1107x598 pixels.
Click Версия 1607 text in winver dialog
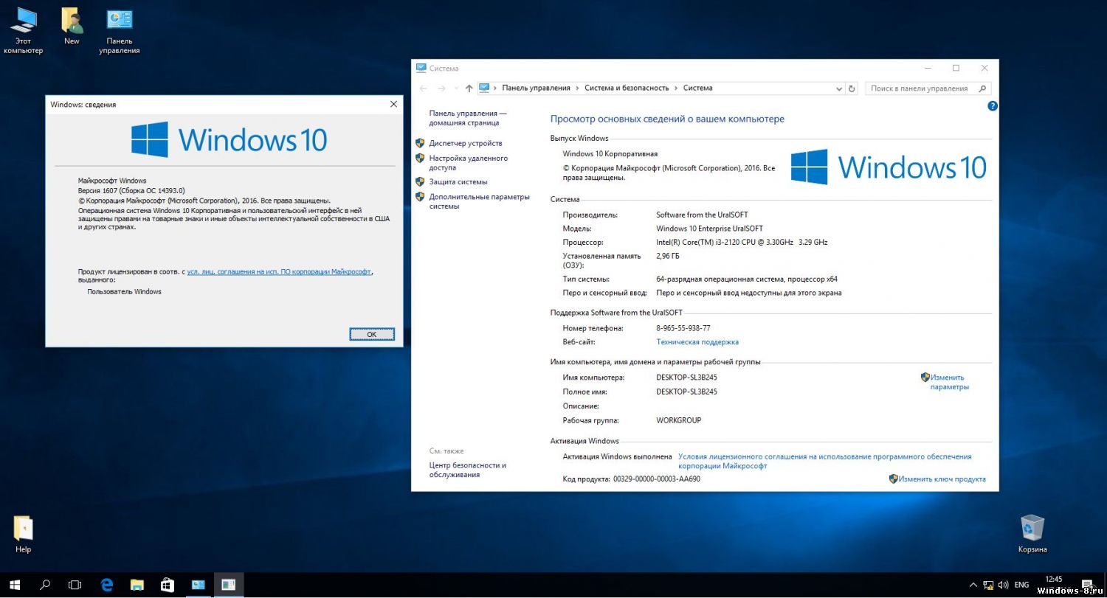[131, 190]
